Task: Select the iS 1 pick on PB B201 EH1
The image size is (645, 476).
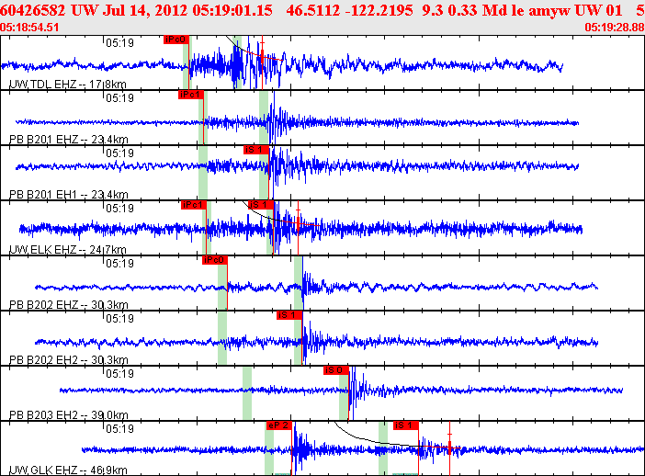Action: (256, 150)
